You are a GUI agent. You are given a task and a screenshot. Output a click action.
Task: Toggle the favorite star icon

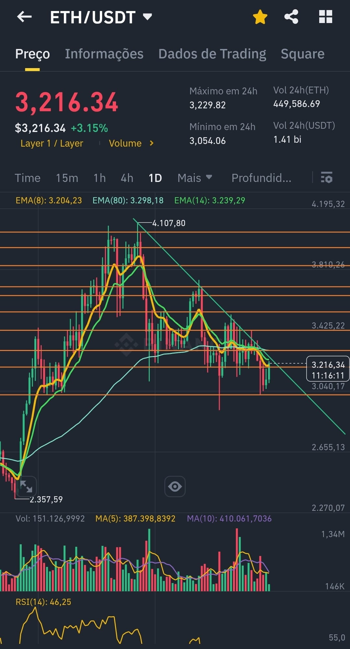260,17
